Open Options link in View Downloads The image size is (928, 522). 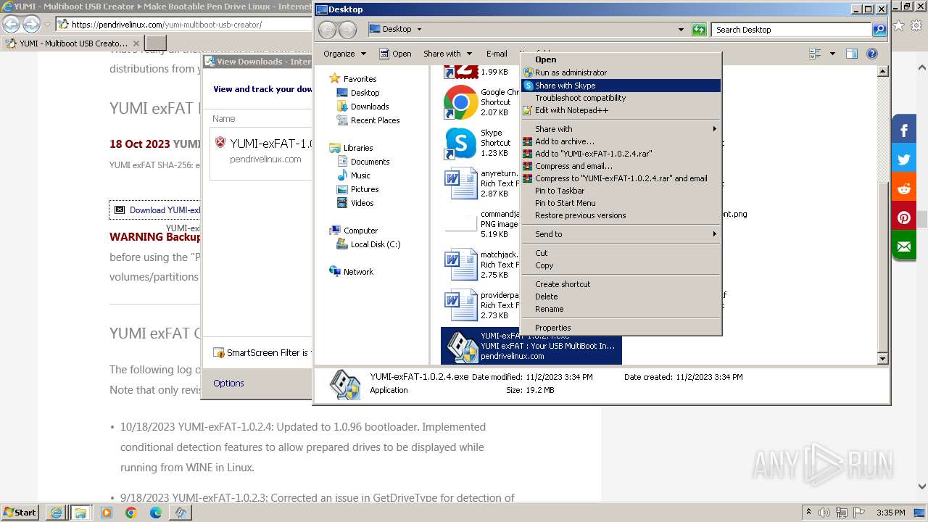[x=228, y=384]
